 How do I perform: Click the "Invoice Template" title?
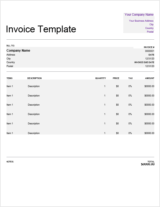tap(41, 29)
